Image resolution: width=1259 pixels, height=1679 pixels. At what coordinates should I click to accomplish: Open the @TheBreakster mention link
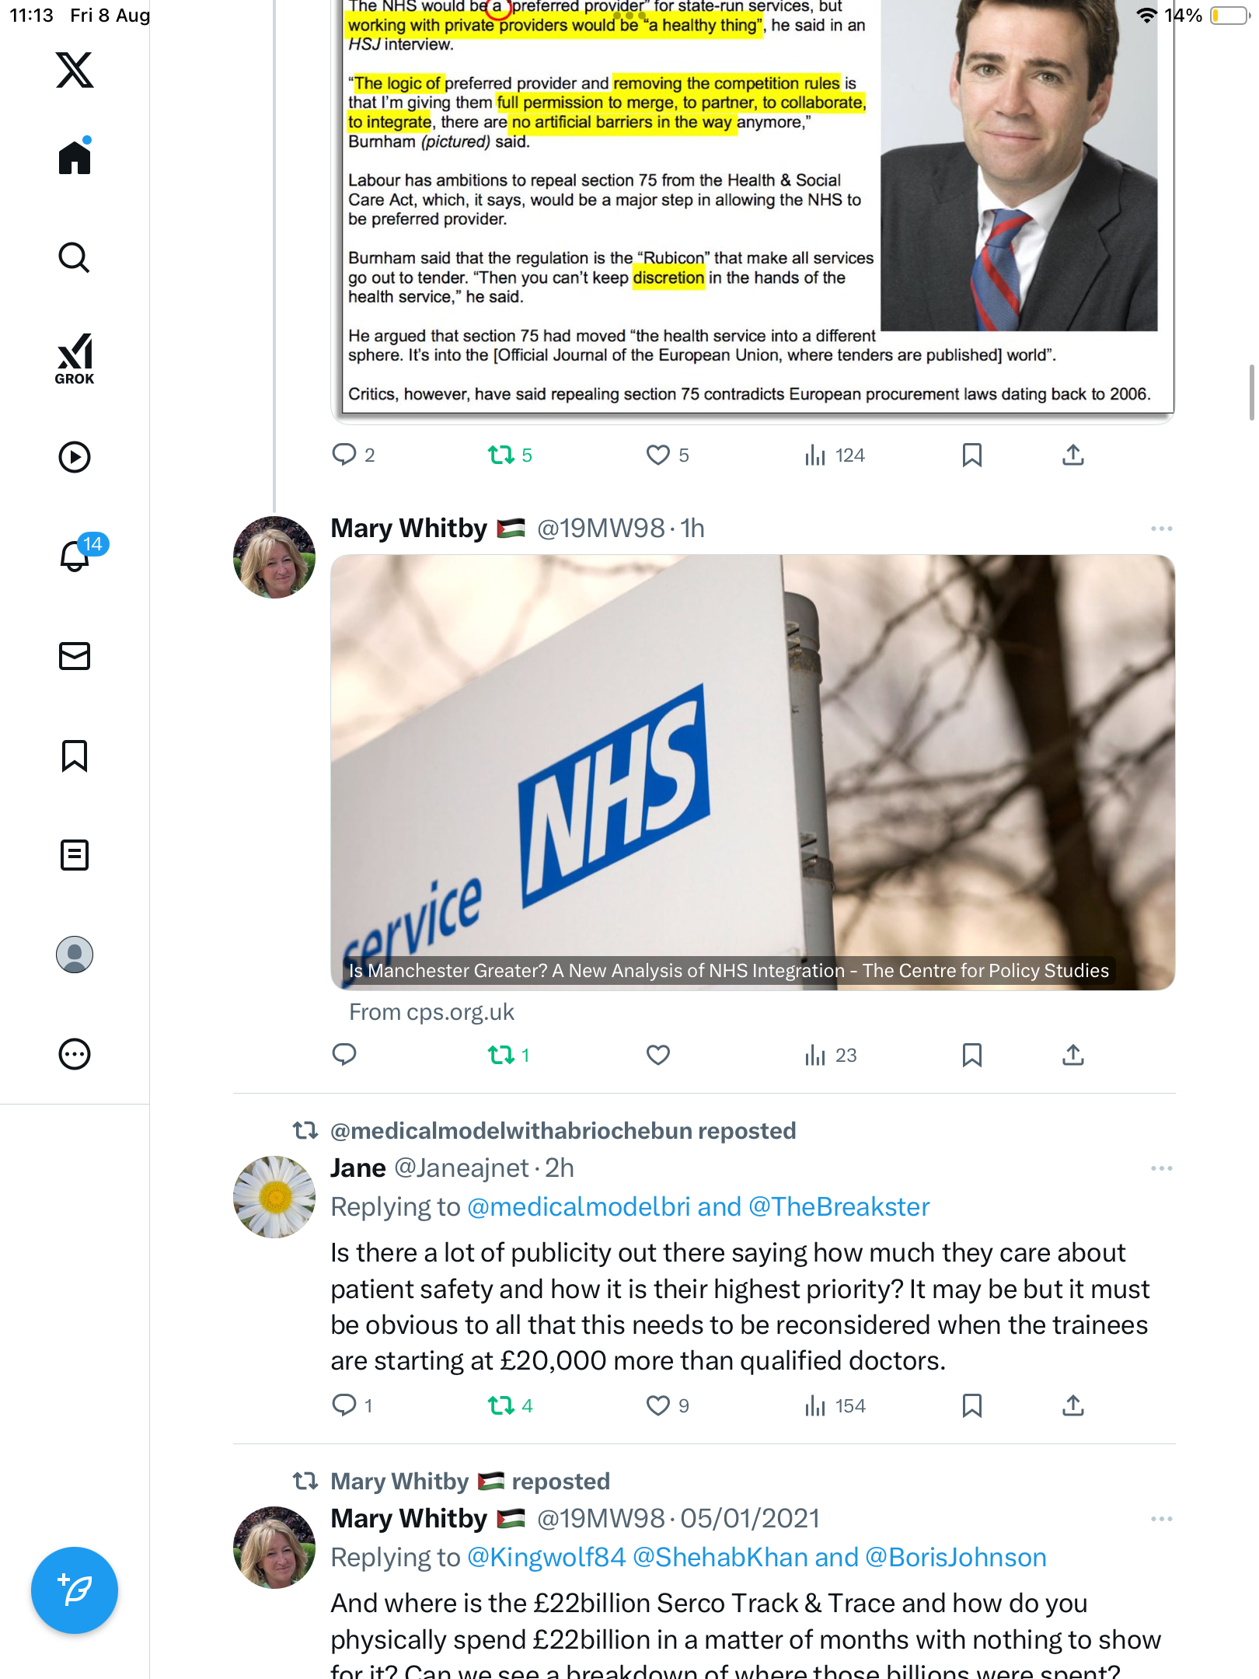coord(839,1206)
